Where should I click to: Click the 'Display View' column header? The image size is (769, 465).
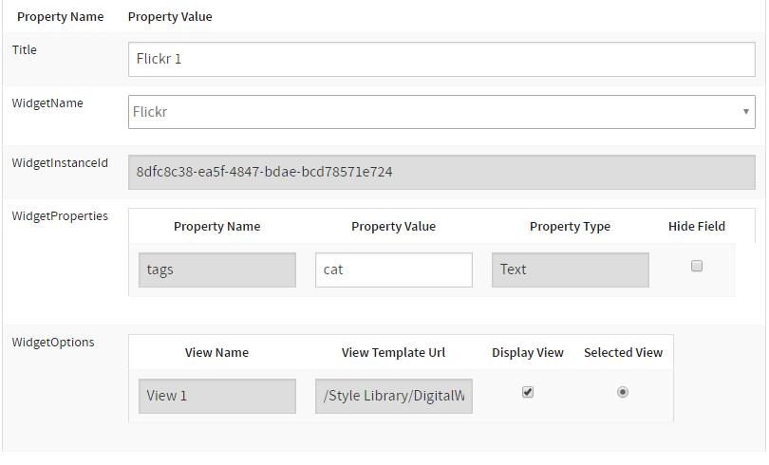(528, 353)
